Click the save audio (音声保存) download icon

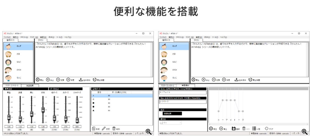(x=81, y=80)
